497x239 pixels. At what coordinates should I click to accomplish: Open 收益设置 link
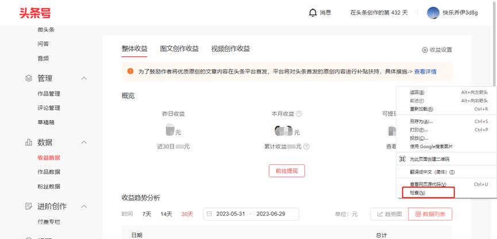(437, 50)
